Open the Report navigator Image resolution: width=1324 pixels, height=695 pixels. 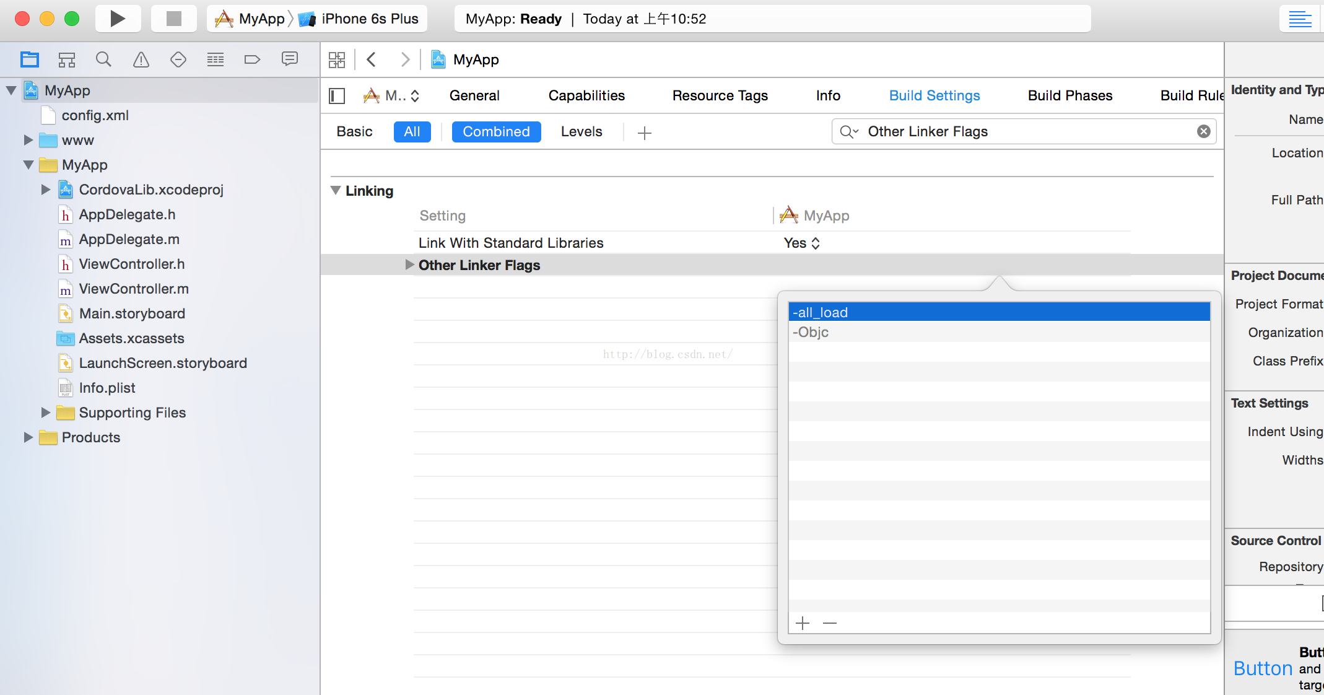[290, 59]
